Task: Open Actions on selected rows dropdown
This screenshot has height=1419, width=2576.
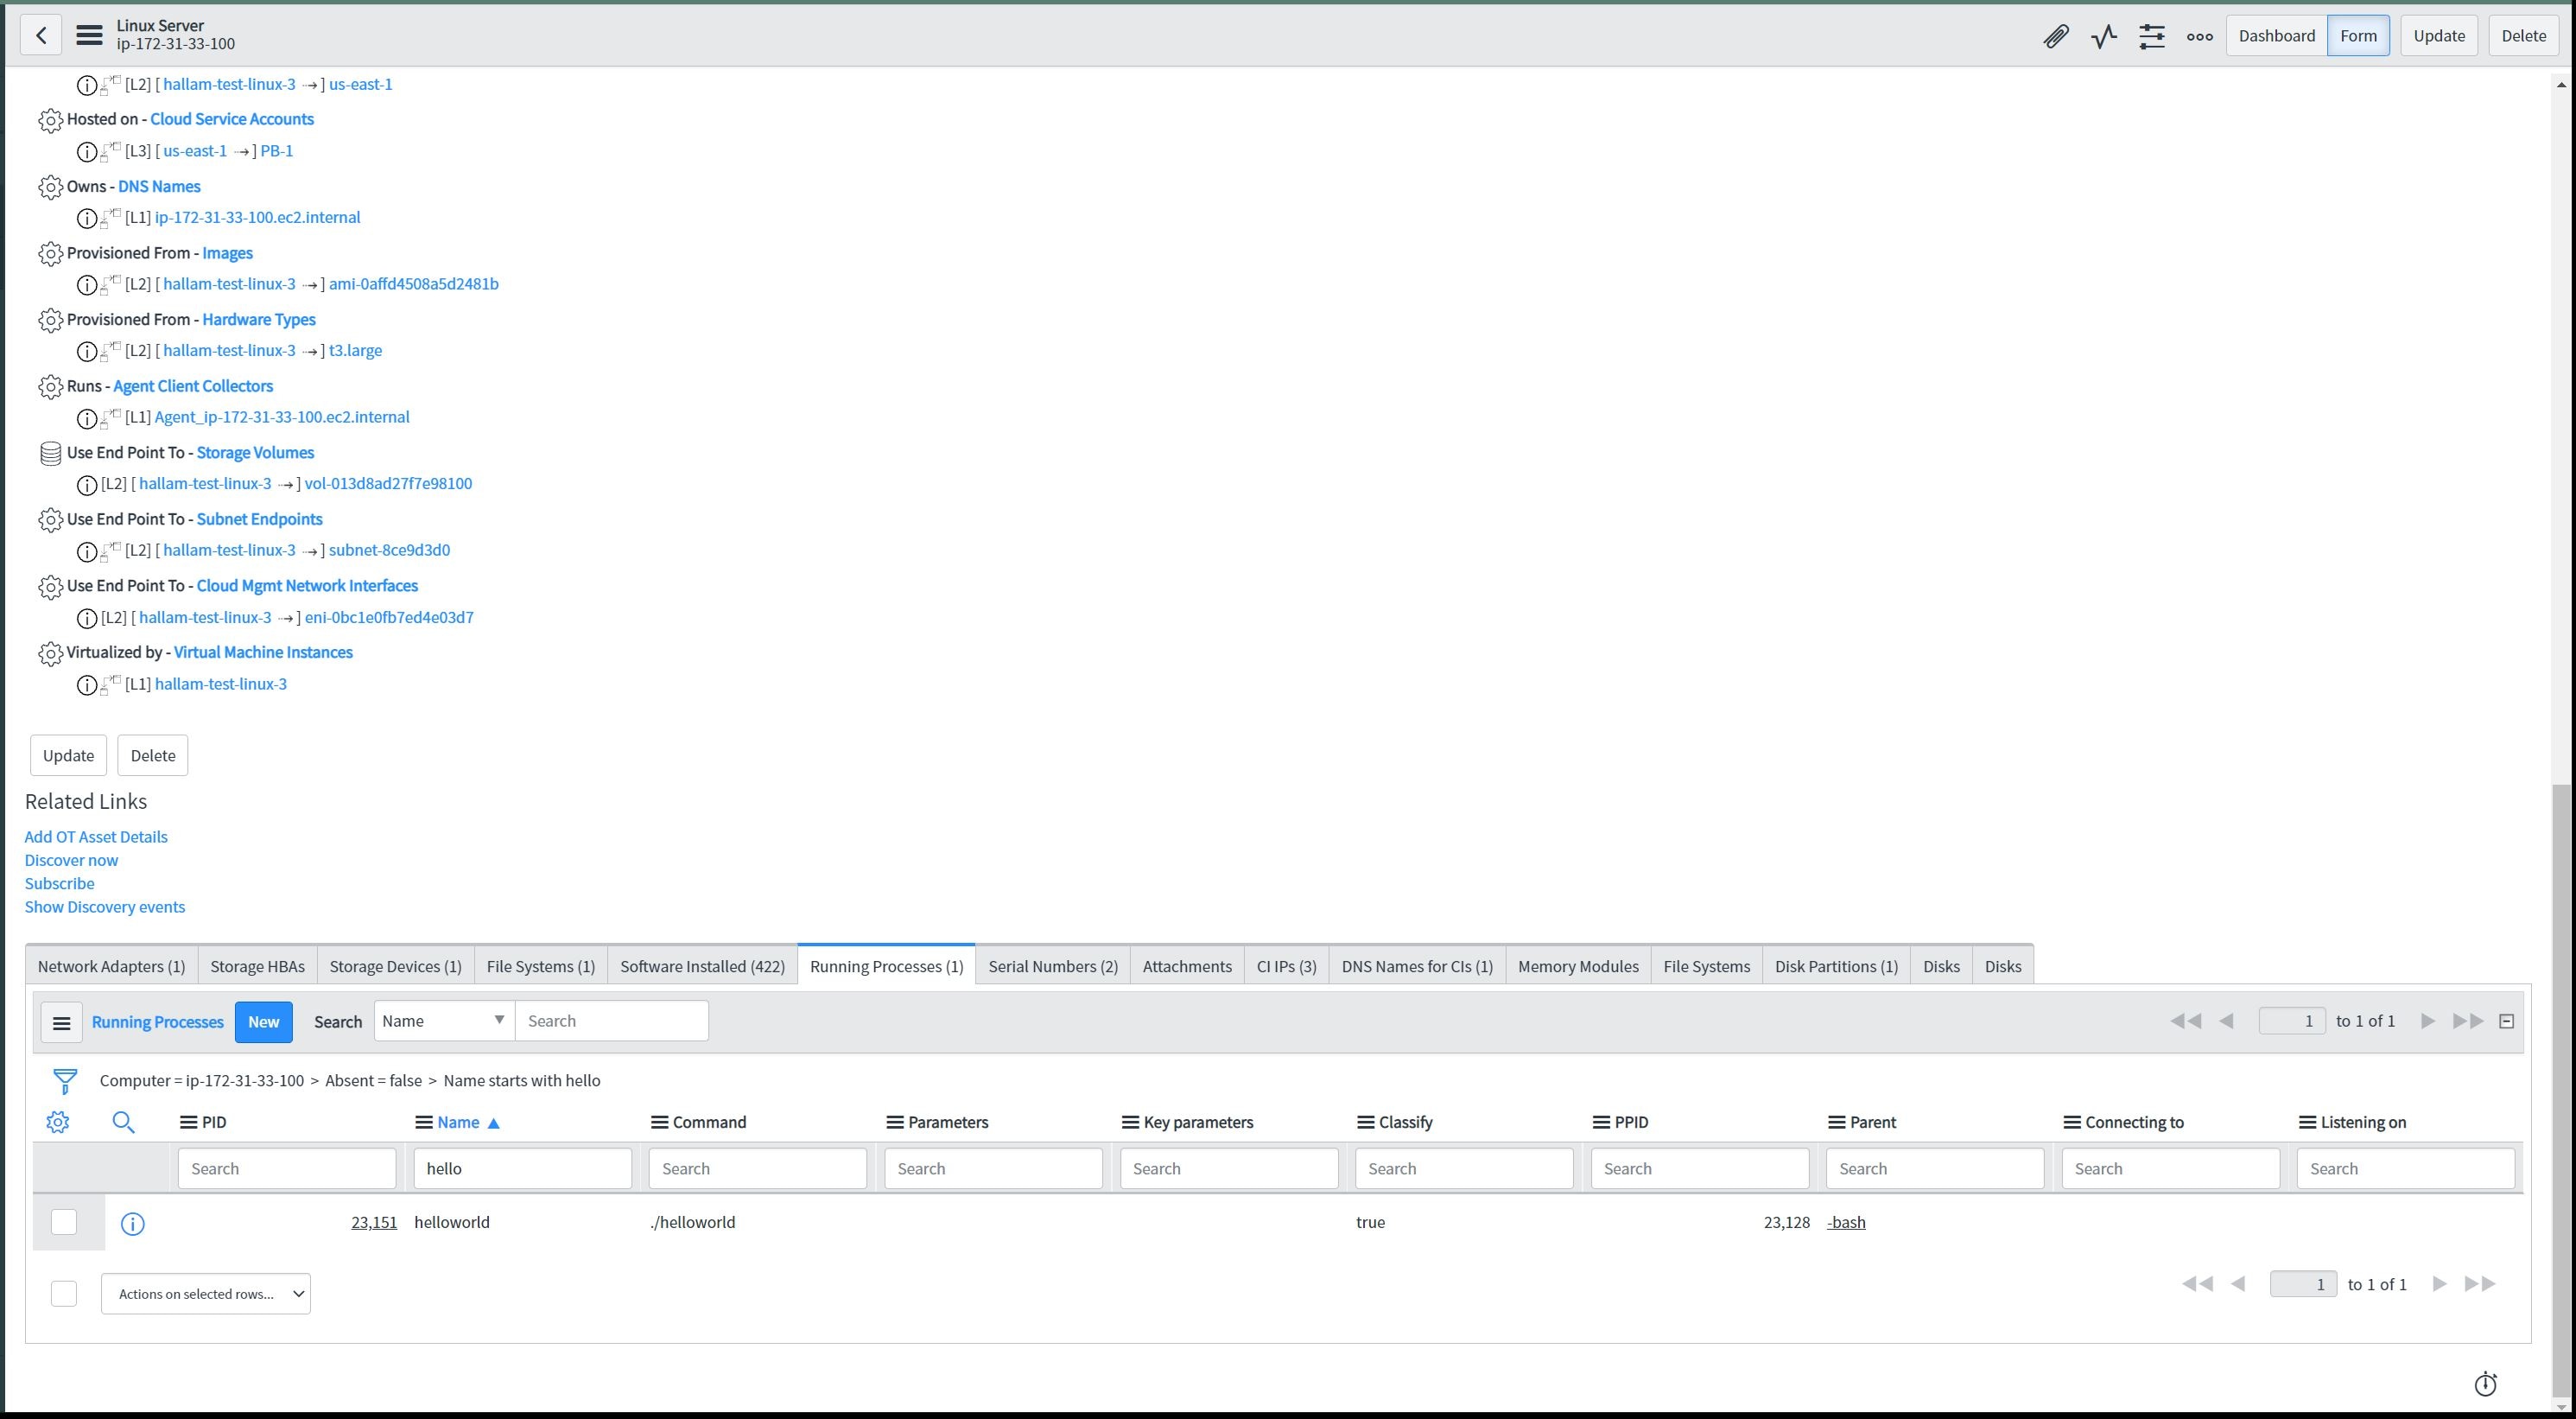Action: tap(206, 1293)
